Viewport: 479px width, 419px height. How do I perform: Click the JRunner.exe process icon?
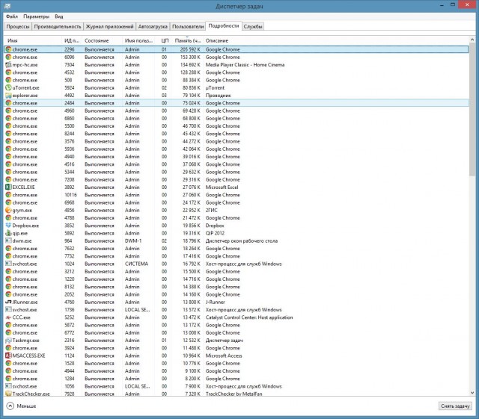8,302
